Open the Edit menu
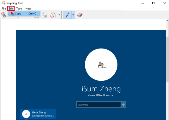Viewport: 169px width, 120px height. 11,8
